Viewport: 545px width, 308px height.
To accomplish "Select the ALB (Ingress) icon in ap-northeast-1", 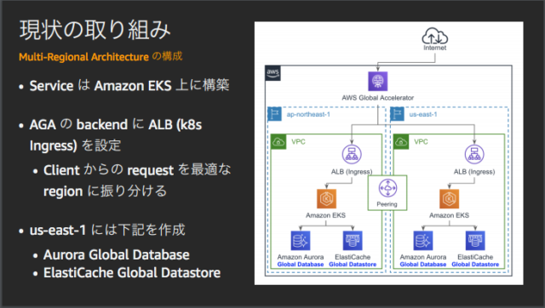I will tap(352, 154).
